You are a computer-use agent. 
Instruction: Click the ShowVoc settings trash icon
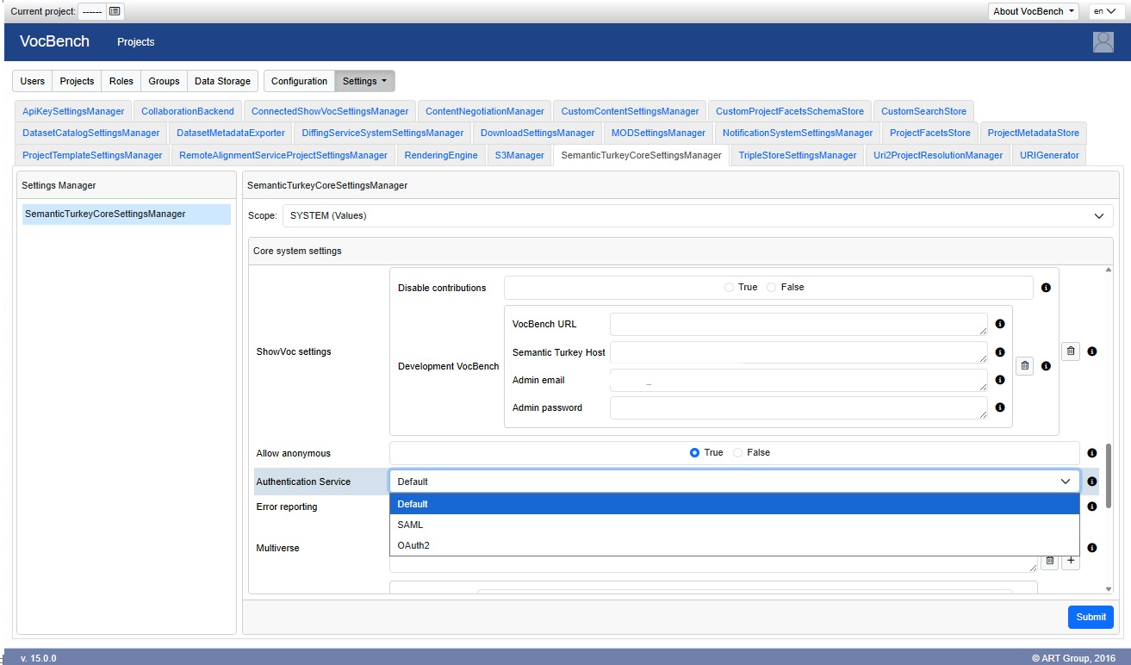click(1070, 351)
